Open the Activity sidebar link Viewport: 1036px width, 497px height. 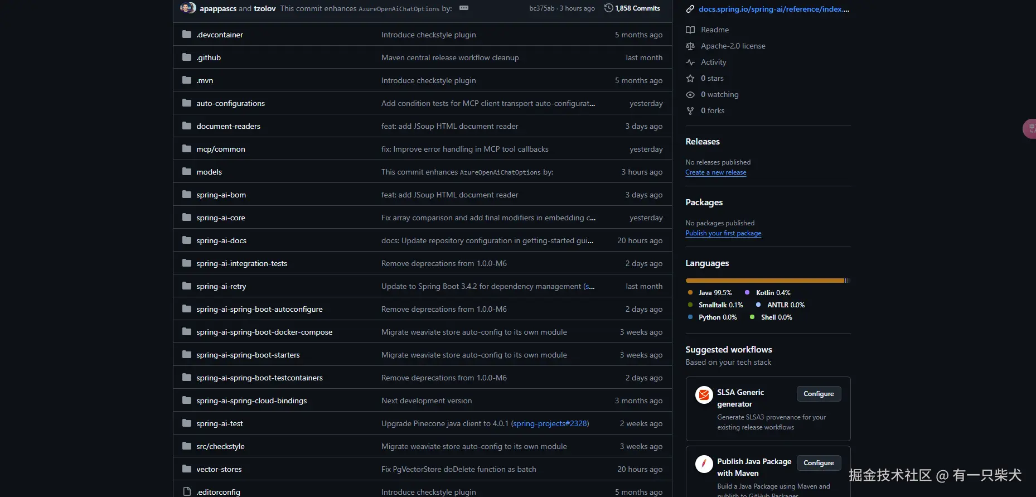pyautogui.click(x=714, y=62)
